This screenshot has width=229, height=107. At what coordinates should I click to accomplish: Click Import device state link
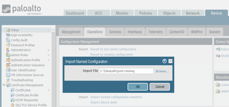point(104,102)
